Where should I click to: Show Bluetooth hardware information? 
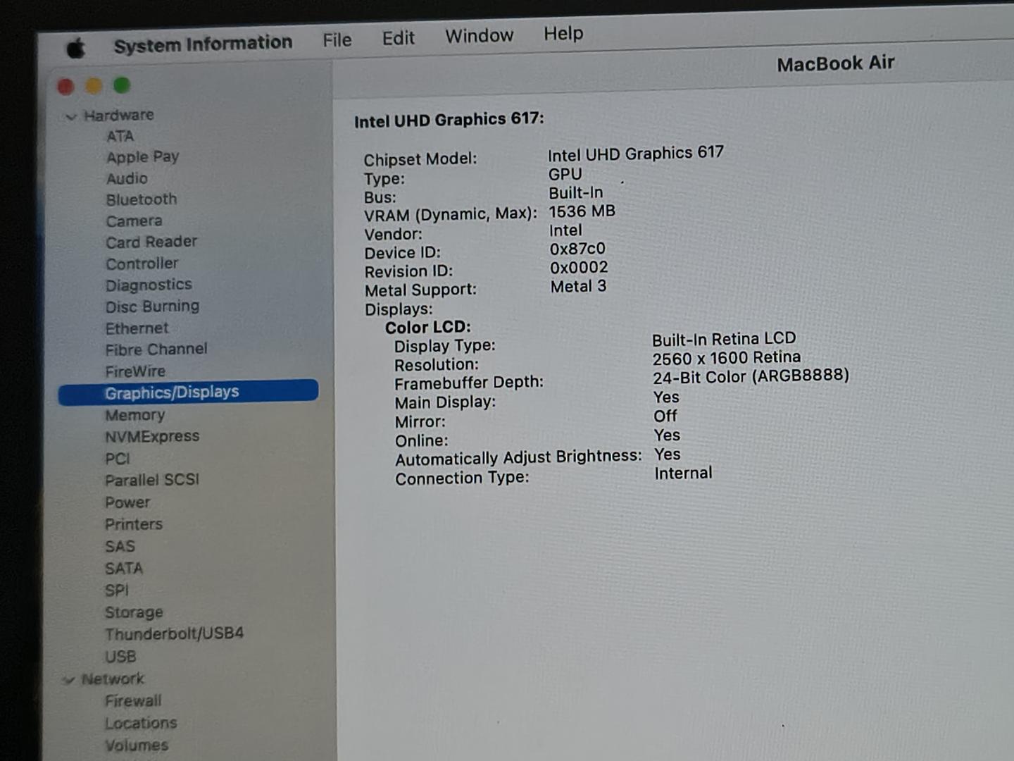pos(142,199)
